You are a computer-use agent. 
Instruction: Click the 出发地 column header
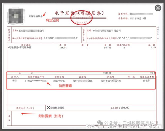click(82, 77)
